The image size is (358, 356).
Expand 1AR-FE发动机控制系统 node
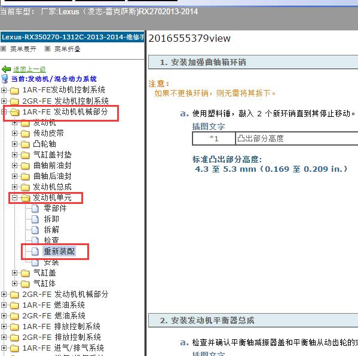[4, 90]
